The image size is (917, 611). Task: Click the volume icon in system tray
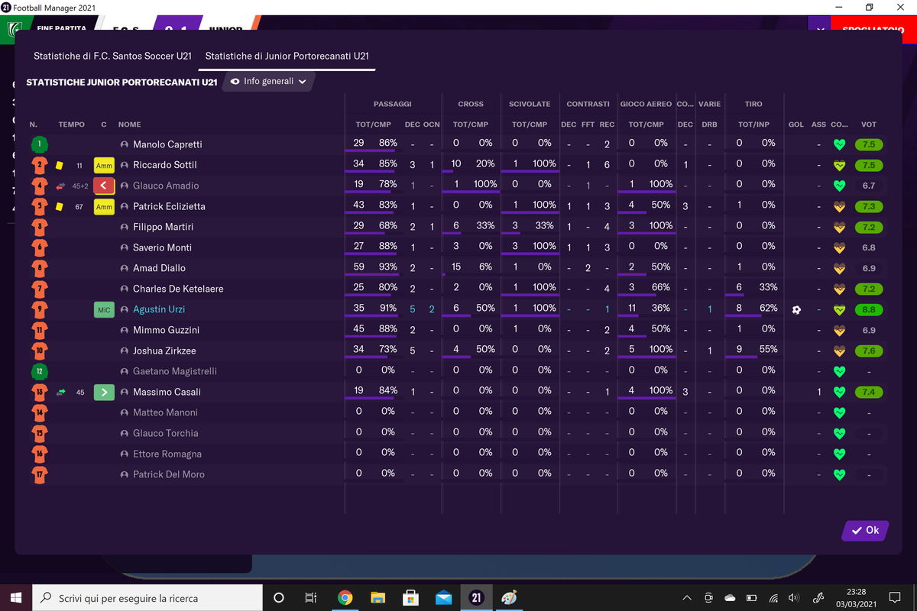[x=793, y=597]
